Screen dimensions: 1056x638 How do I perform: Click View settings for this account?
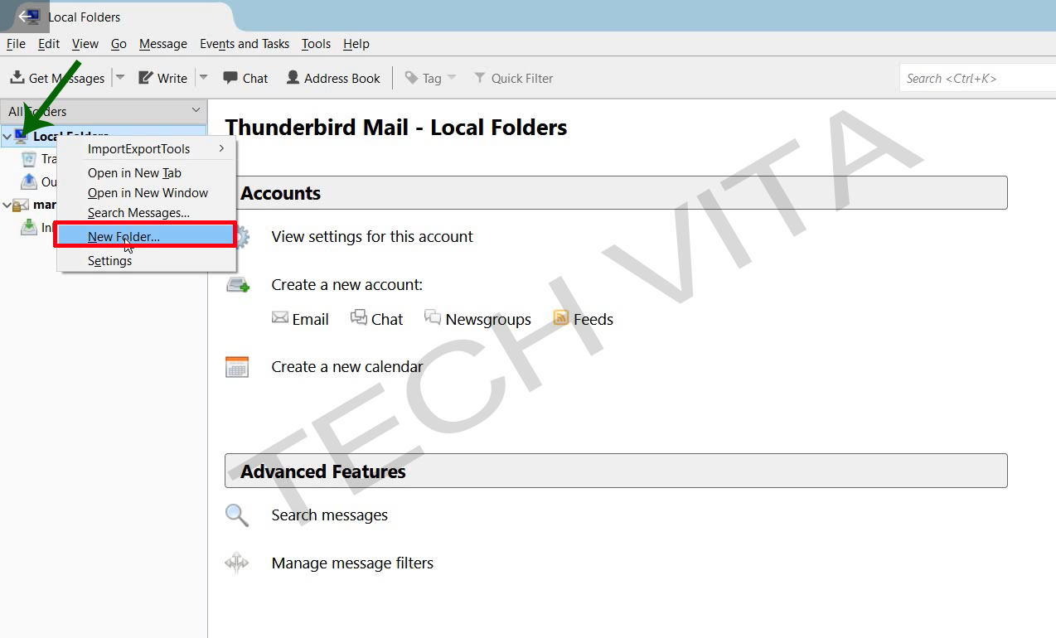pos(372,237)
